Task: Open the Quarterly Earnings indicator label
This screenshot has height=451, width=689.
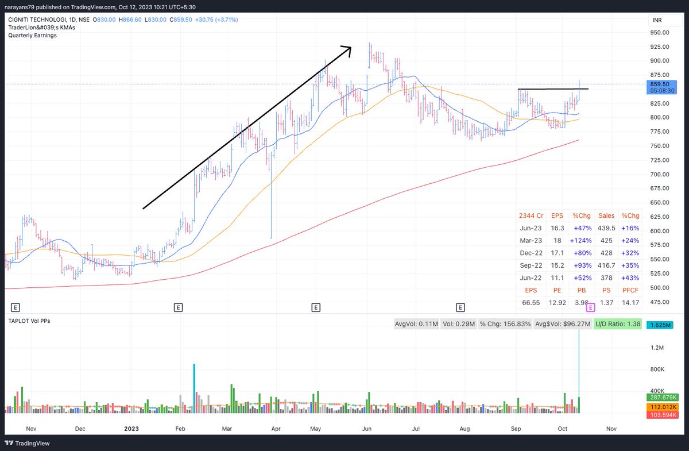Action: click(32, 35)
